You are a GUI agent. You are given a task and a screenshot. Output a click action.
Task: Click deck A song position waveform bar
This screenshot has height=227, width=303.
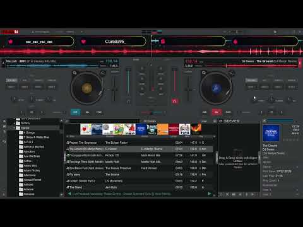click(x=52, y=66)
